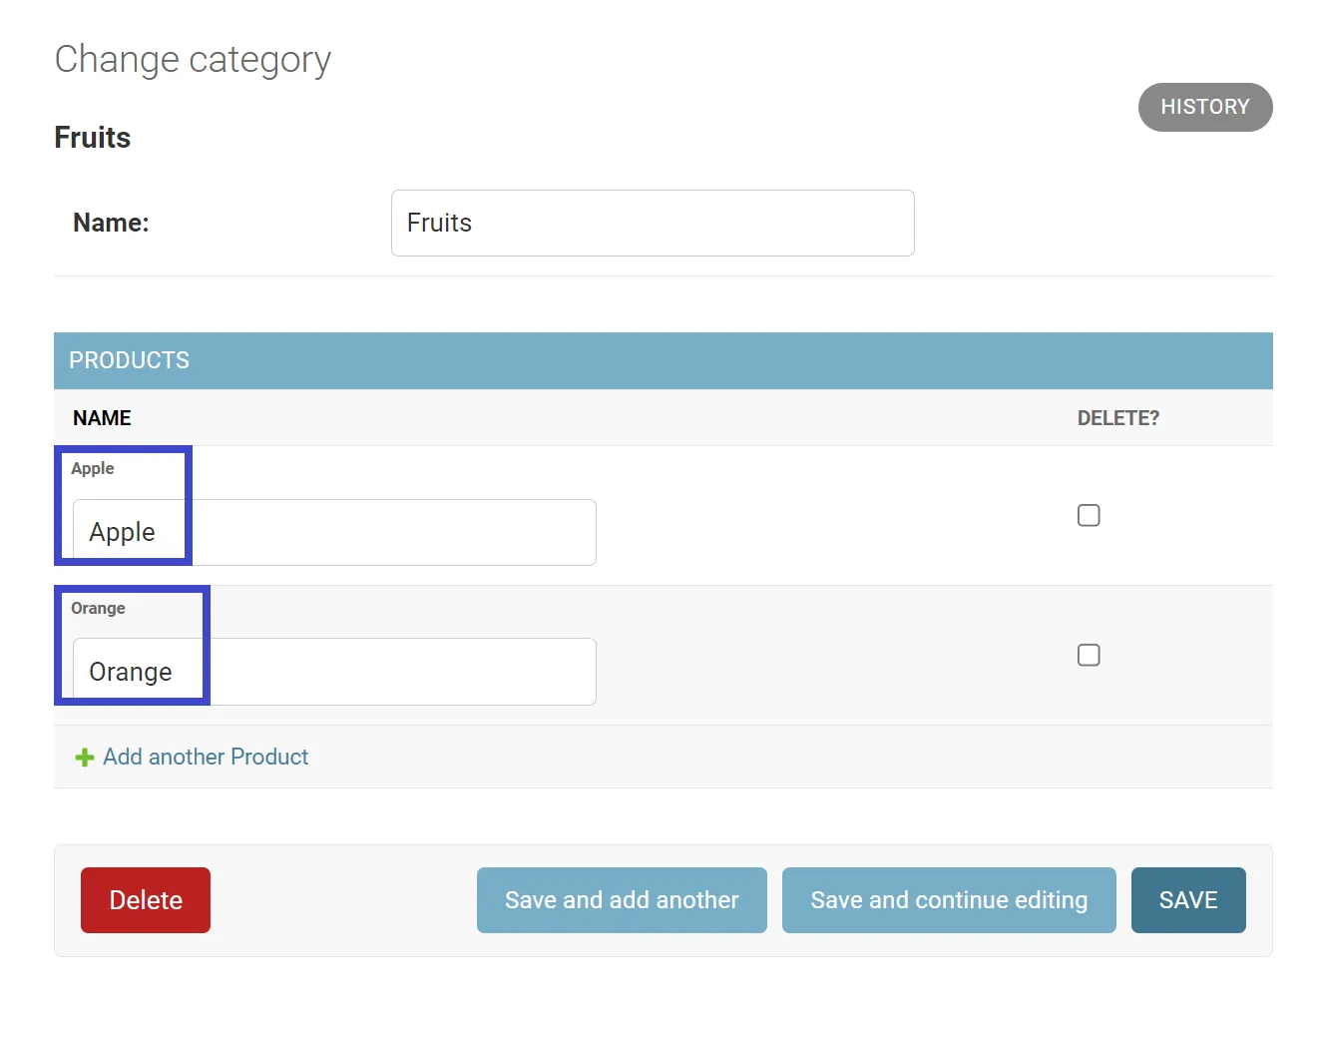
Task: Click the green plus icon
Action: pyautogui.click(x=85, y=758)
